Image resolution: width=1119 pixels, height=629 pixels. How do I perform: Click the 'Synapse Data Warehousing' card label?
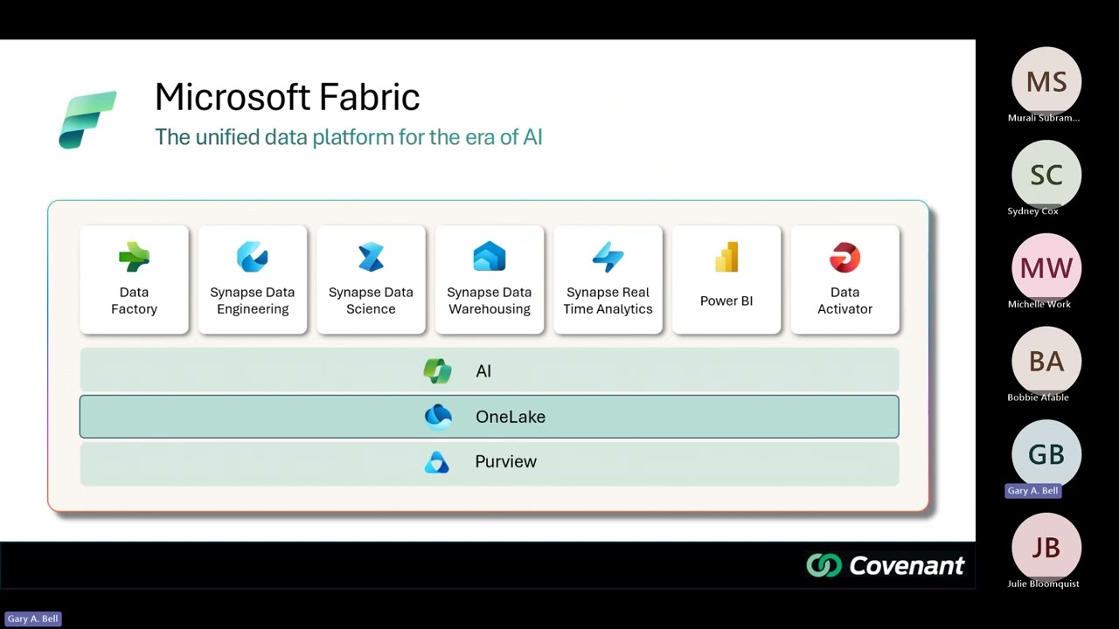coord(490,301)
